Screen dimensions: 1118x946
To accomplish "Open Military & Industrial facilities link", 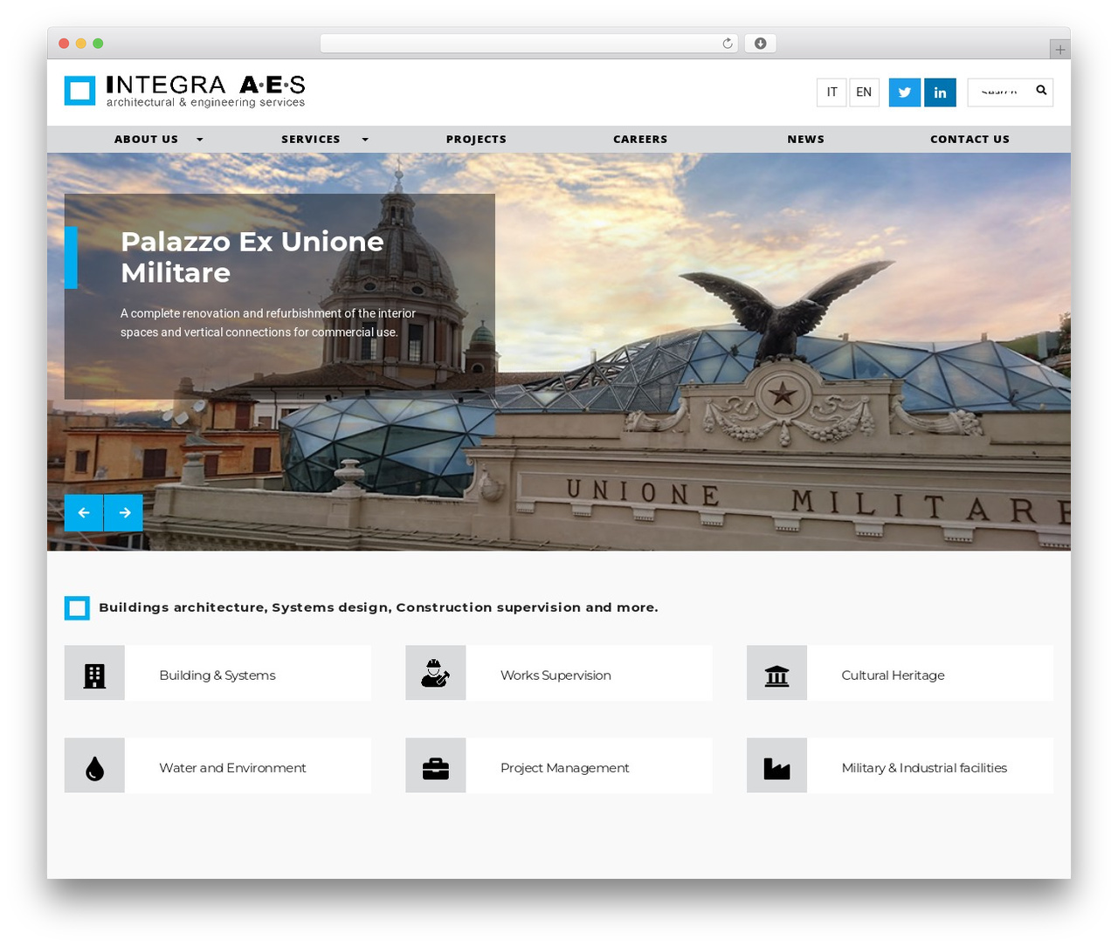I will click(924, 767).
